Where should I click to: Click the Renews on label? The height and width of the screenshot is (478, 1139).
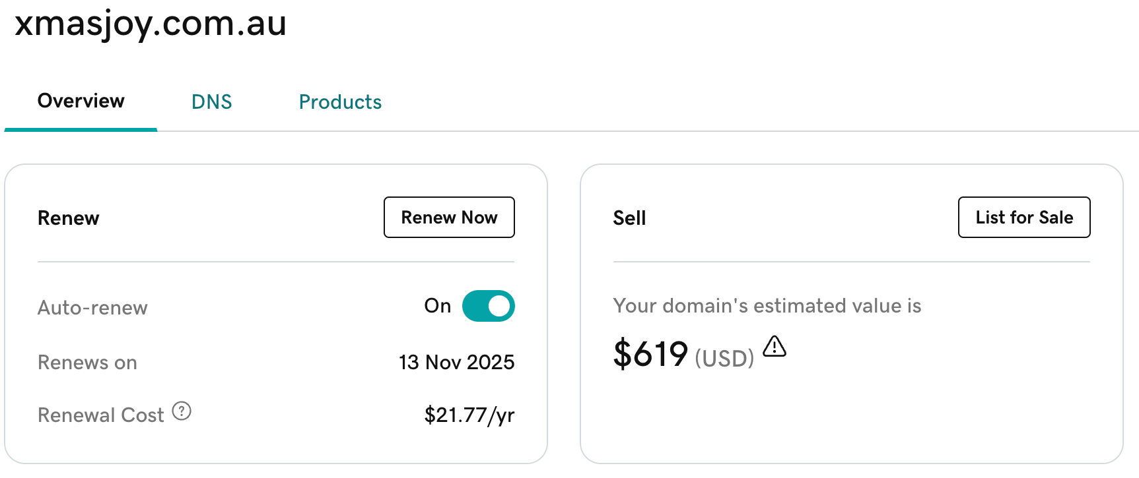pos(87,363)
